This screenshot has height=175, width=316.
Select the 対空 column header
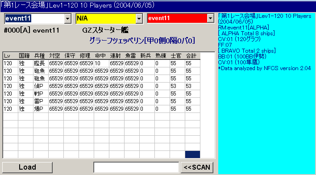(56, 56)
